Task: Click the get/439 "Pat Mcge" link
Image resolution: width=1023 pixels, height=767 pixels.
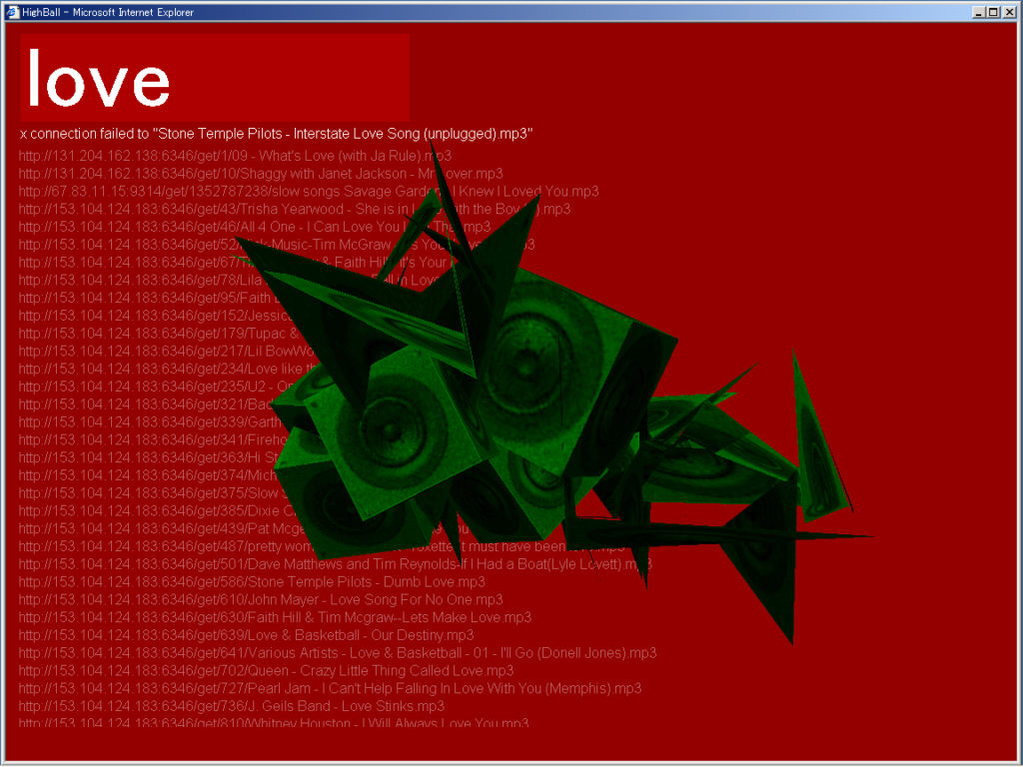Action: point(163,528)
